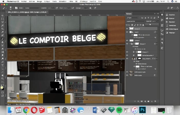The height and width of the screenshot is (115, 180).
Task: Select the Hand tool
Action: [x=2, y=75]
